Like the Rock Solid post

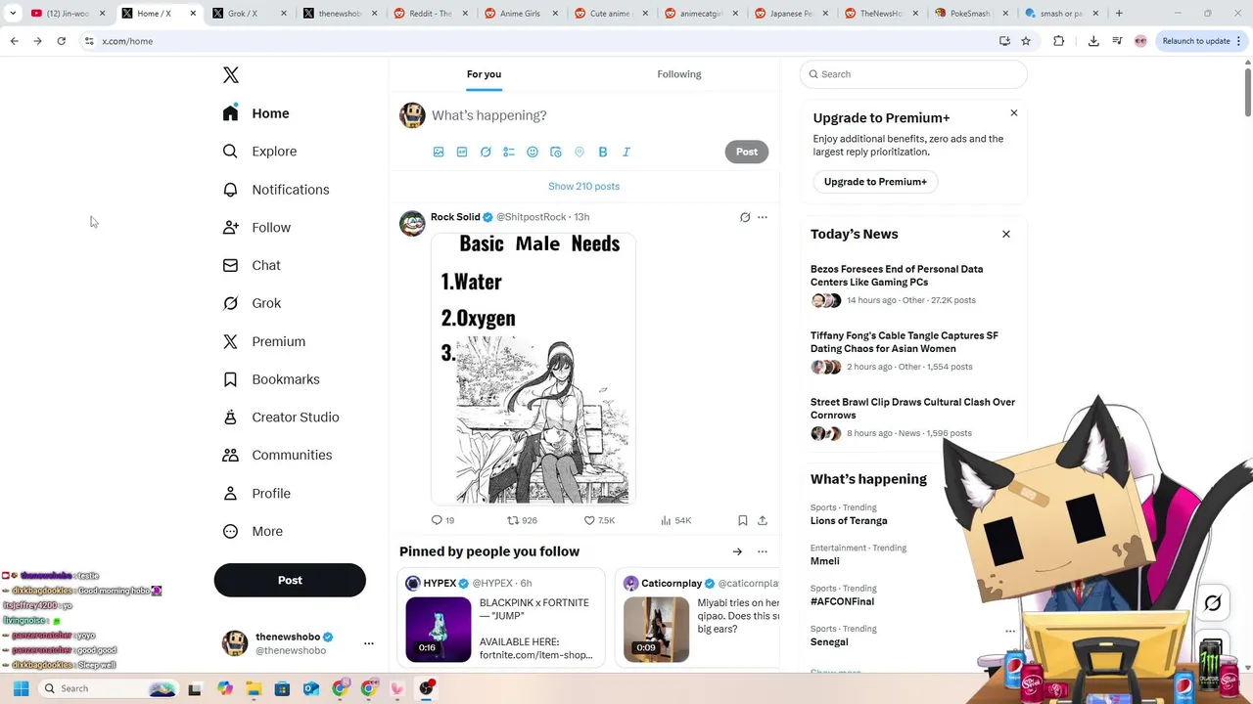coord(599,520)
